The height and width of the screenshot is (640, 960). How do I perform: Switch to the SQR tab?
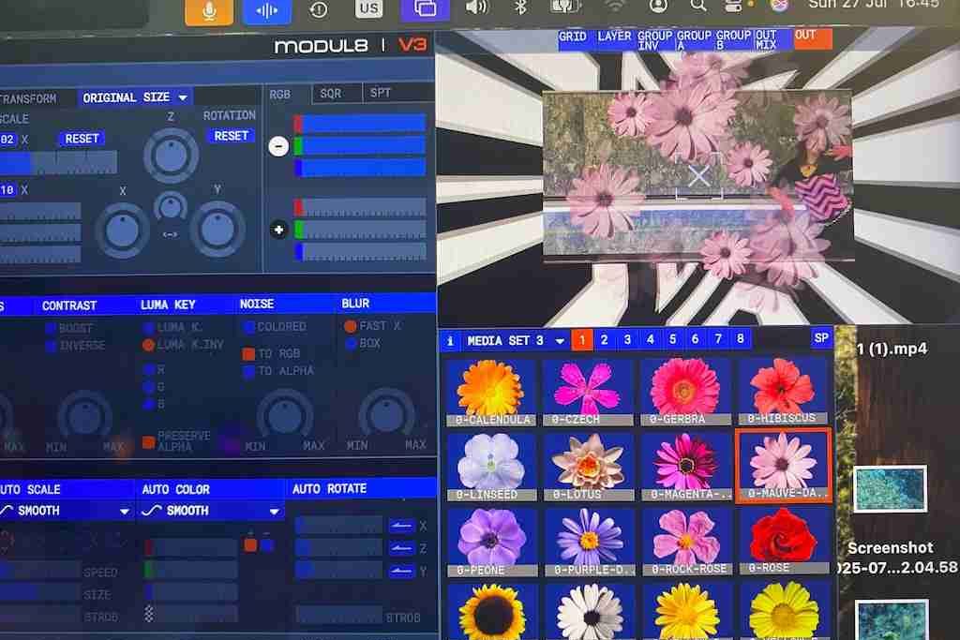(331, 93)
